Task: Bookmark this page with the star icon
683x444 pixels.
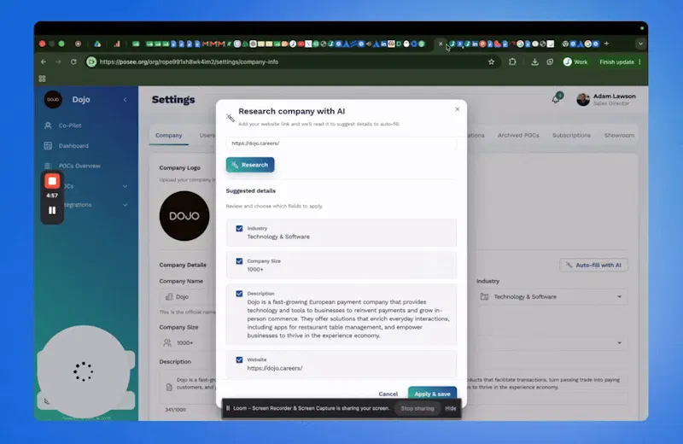Action: pos(491,61)
